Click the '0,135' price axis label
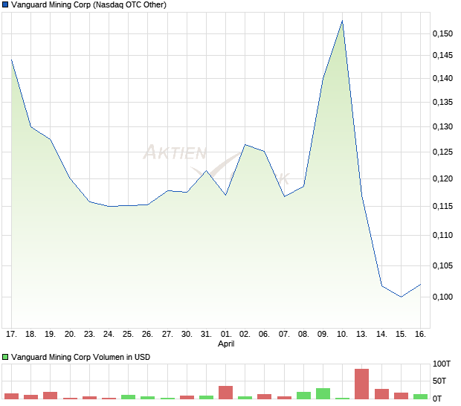 pos(442,102)
